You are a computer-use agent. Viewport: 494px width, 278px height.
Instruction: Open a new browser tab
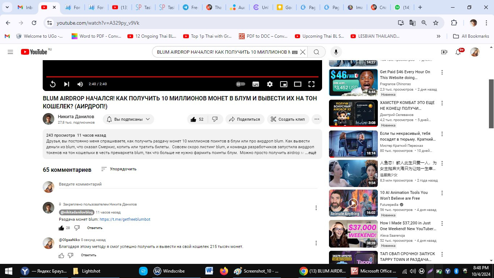pyautogui.click(x=420, y=7)
